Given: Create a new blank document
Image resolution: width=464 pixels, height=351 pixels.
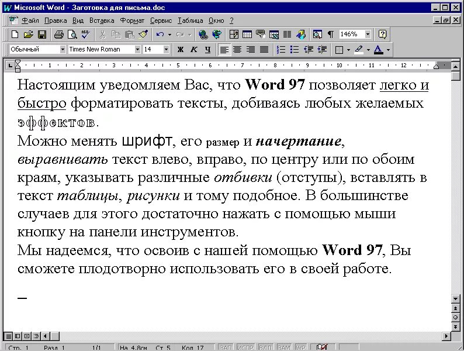Looking at the screenshot, I should coord(15,35).
